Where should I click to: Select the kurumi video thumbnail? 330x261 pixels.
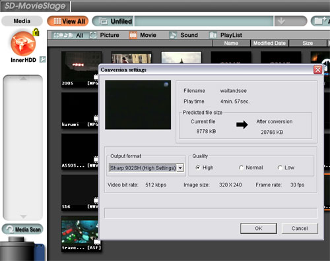(x=80, y=110)
